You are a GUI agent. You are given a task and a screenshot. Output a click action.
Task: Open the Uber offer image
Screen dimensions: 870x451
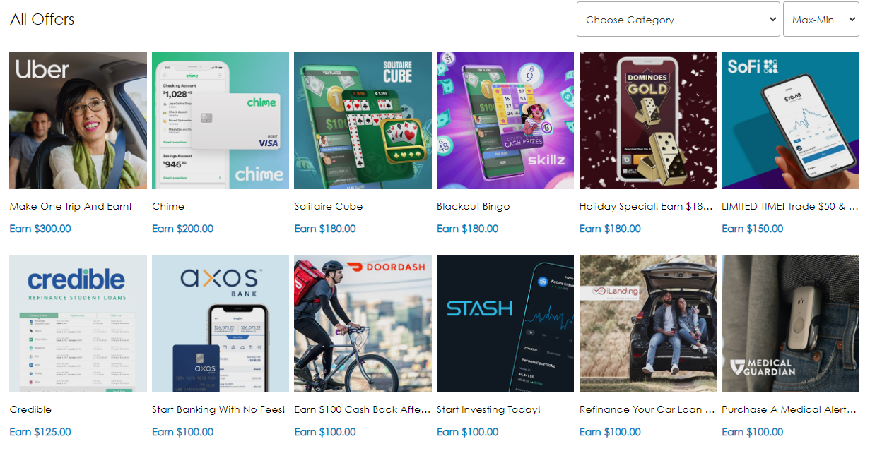(78, 121)
